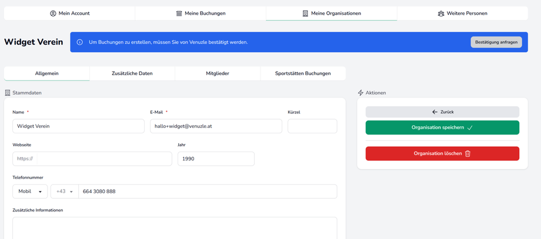The width and height of the screenshot is (541, 239).
Task: Click the Jahr field showing 1990
Action: pos(216,159)
